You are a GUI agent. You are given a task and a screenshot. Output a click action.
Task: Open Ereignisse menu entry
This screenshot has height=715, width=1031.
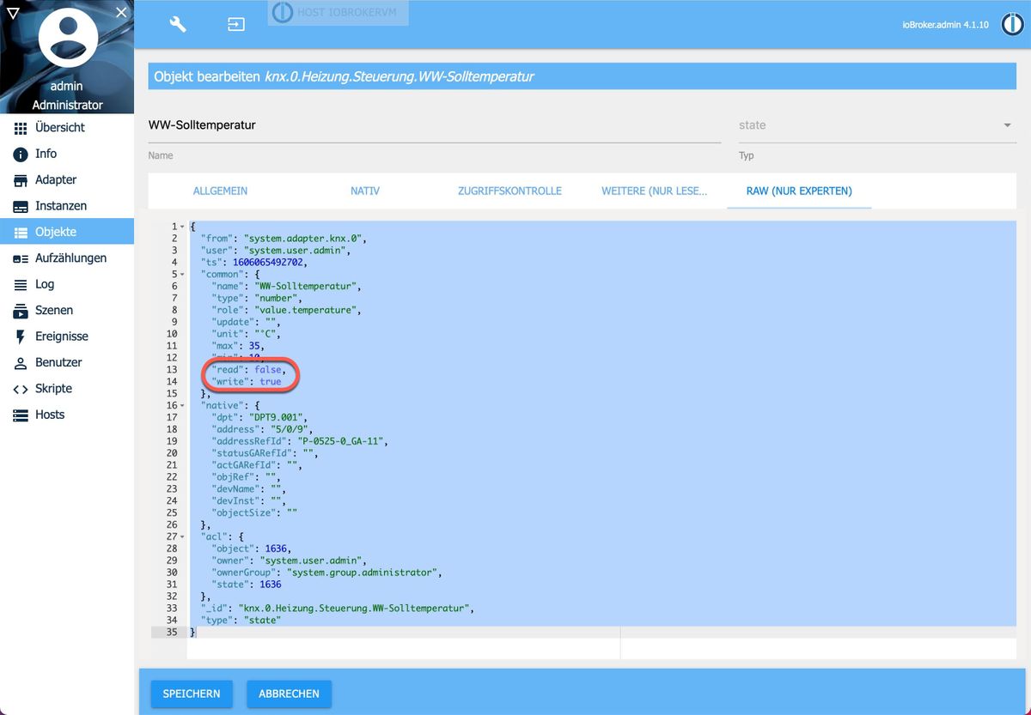67,336
